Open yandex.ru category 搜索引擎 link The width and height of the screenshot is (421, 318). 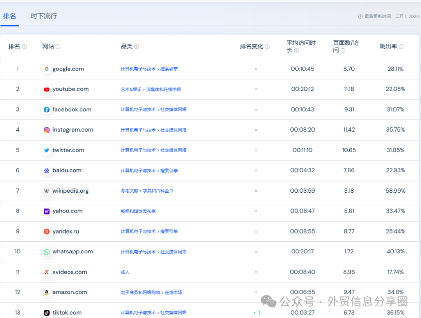tap(169, 231)
